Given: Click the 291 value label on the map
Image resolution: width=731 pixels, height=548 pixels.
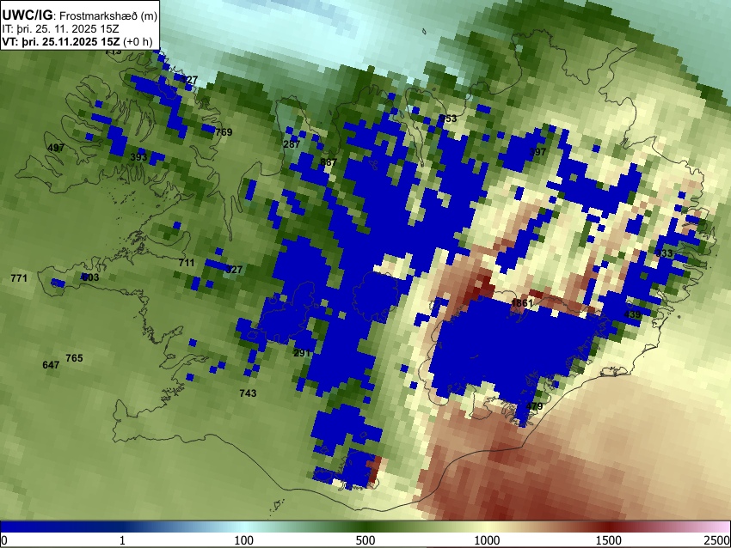Looking at the screenshot, I should tap(302, 353).
